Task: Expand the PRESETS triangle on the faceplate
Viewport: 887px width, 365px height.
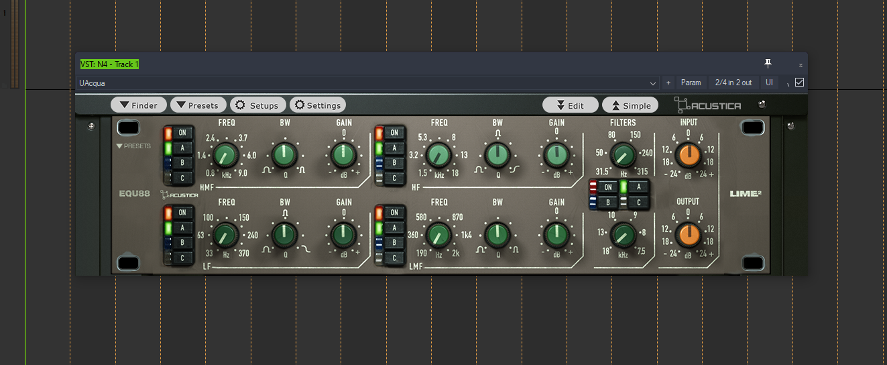Action: pos(133,146)
